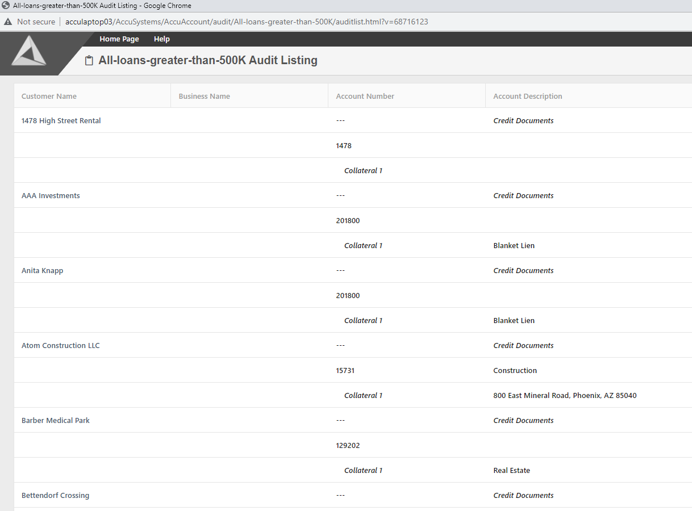The image size is (692, 511).
Task: Open the Barber Medical Park customer
Action: tap(55, 421)
